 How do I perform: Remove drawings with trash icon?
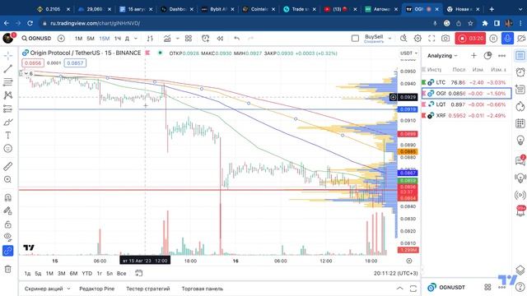[x=8, y=269]
